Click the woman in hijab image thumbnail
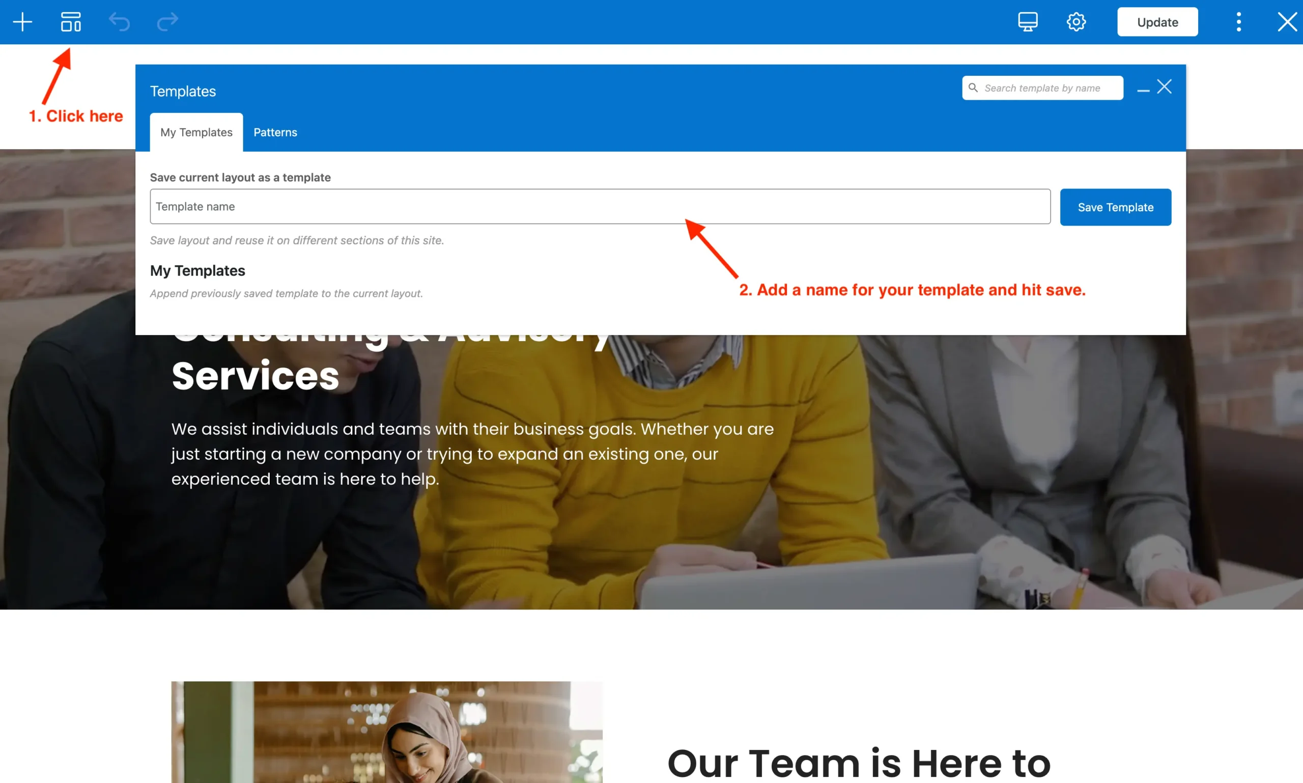 pos(387,732)
